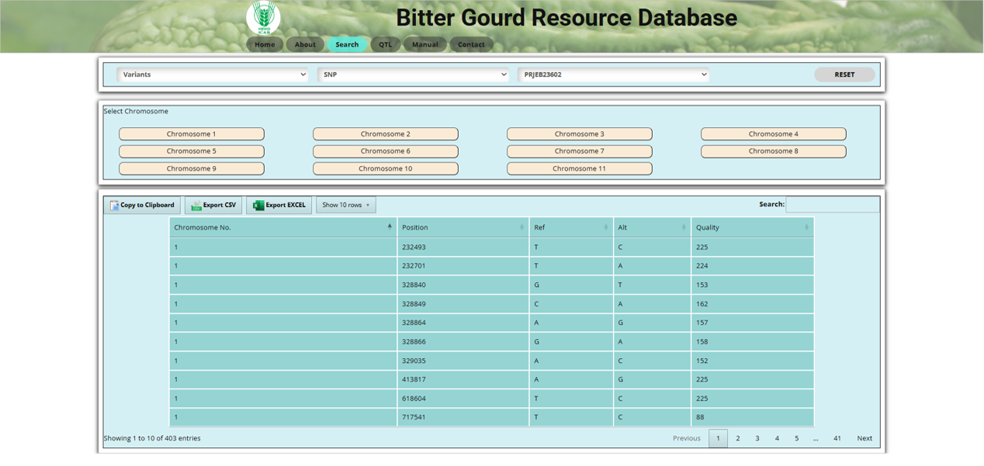Image resolution: width=984 pixels, height=466 pixels.
Task: Select Chromosome 7
Action: (579, 151)
